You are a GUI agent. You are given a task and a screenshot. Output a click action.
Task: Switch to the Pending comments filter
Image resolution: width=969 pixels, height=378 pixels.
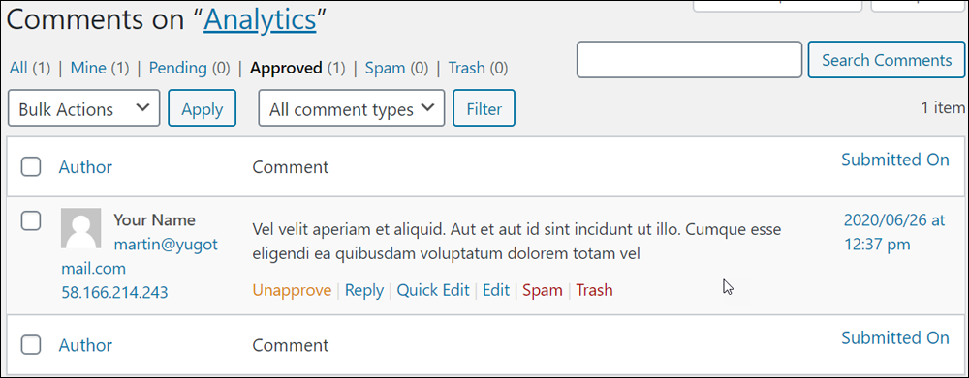178,68
